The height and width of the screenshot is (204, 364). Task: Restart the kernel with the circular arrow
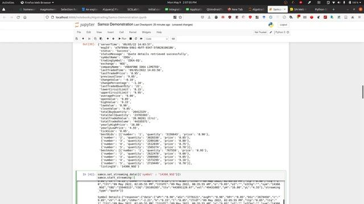136,39
